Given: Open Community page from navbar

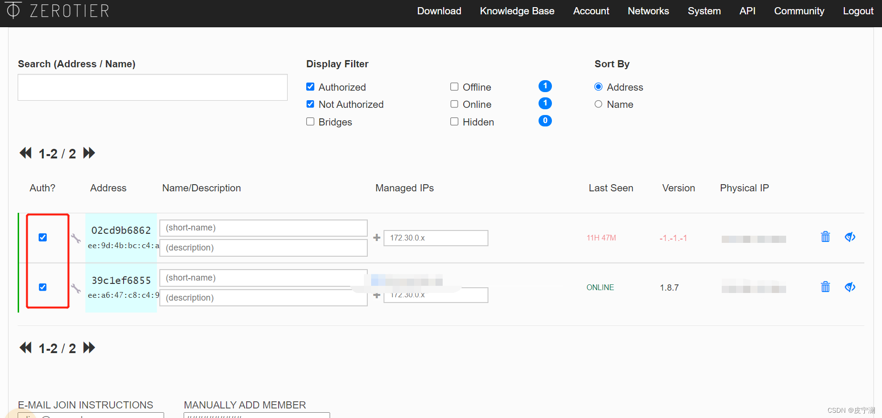Looking at the screenshot, I should [799, 11].
